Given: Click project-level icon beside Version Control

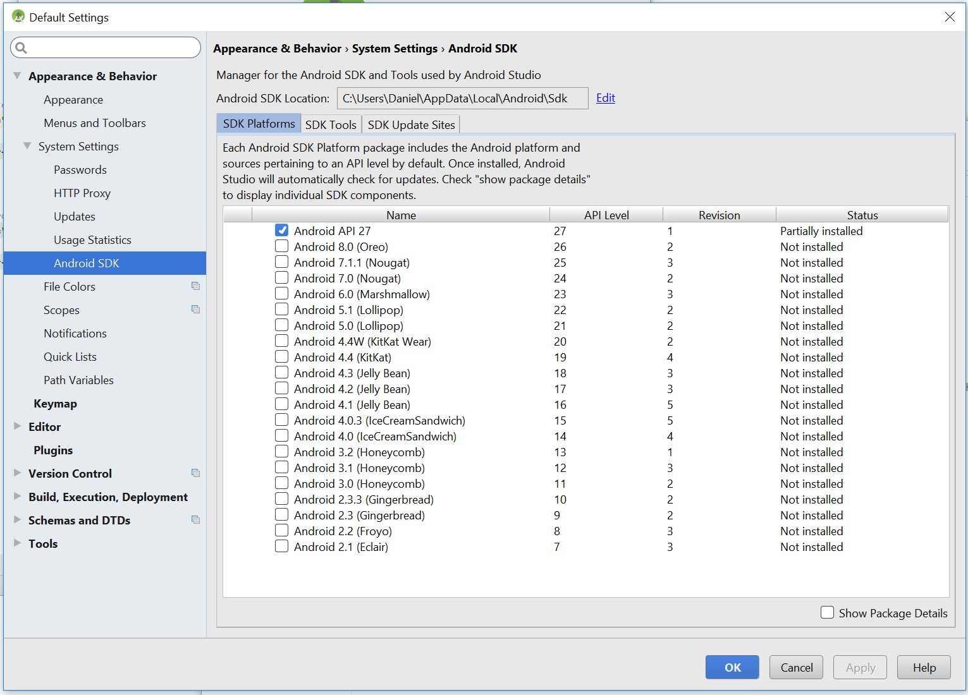Looking at the screenshot, I should pyautogui.click(x=195, y=473).
